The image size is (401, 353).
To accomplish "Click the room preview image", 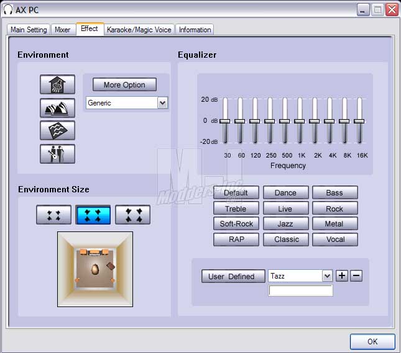I will point(95,269).
